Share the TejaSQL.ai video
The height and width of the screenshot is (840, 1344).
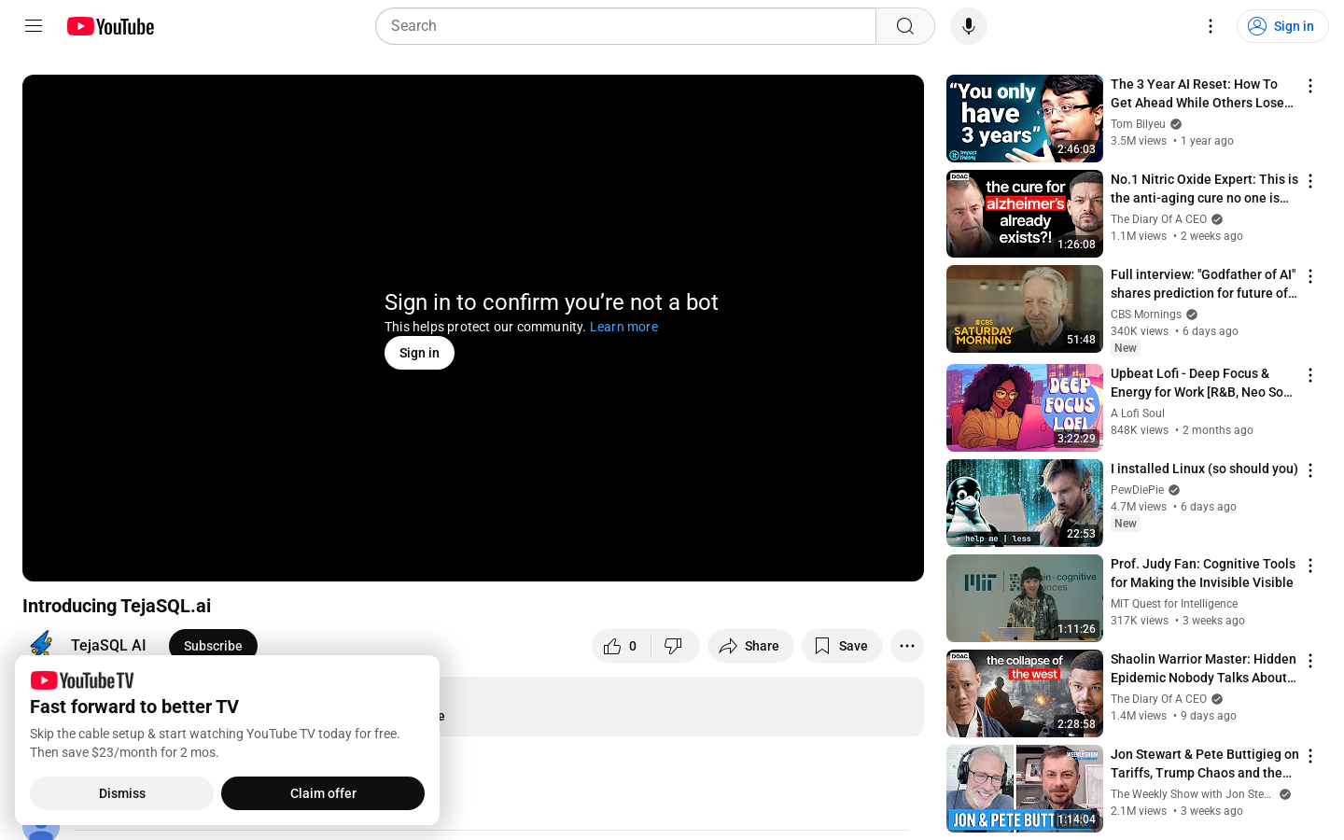pos(750,646)
